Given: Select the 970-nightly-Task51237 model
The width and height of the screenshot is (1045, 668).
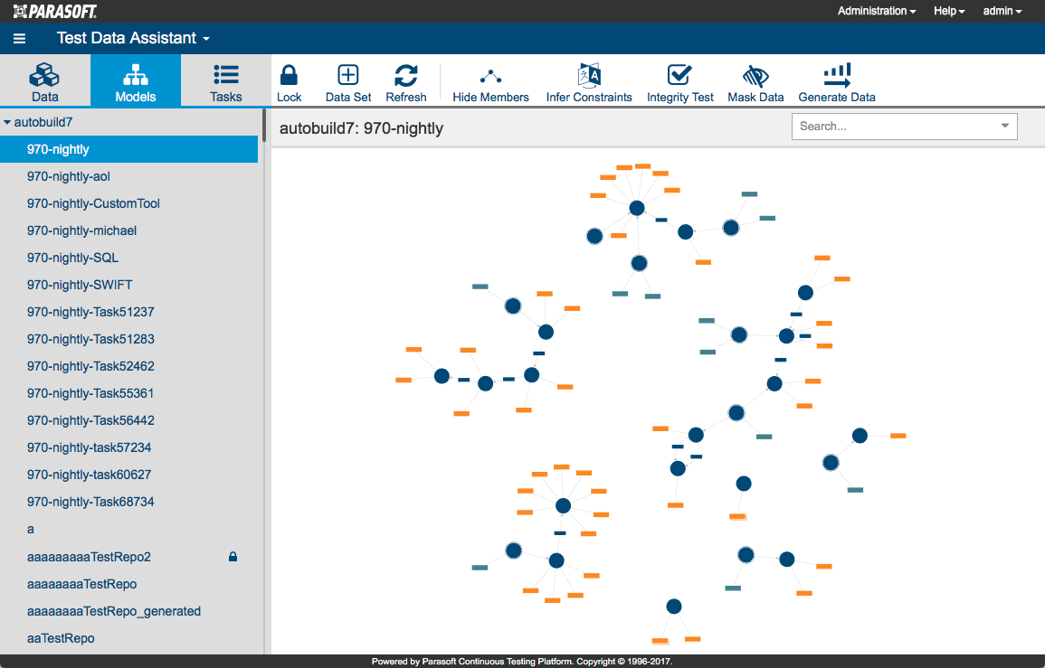Looking at the screenshot, I should tap(128, 312).
